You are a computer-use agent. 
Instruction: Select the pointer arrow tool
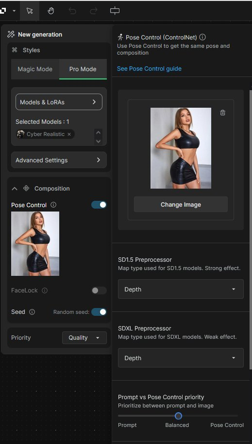30,11
